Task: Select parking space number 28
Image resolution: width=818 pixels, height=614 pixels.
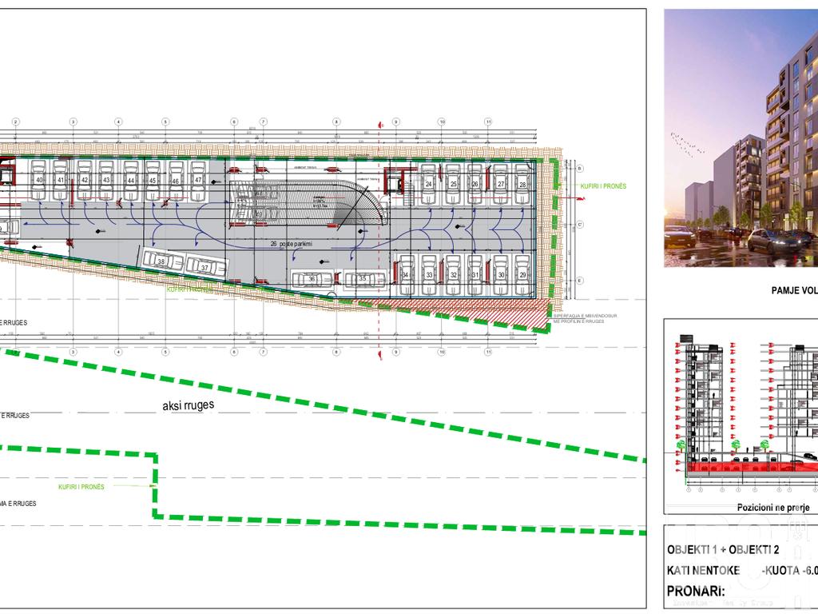Action: [x=522, y=184]
